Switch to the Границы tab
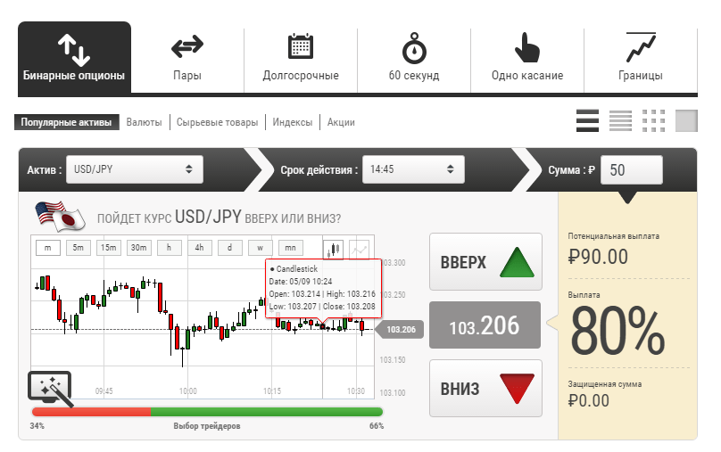Viewport: 721px width, 452px height. coord(641,58)
